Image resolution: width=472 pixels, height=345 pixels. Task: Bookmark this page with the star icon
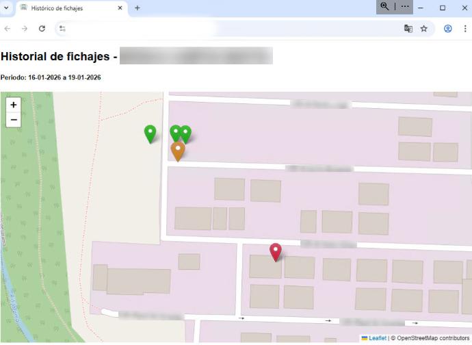click(x=423, y=29)
